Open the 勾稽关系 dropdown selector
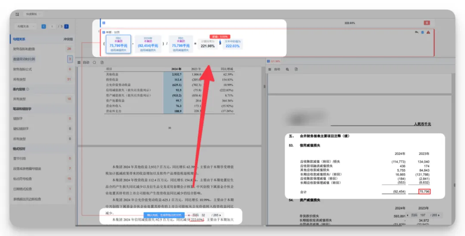Image resolution: width=465 pixels, height=236 pixels. pyautogui.click(x=26, y=27)
